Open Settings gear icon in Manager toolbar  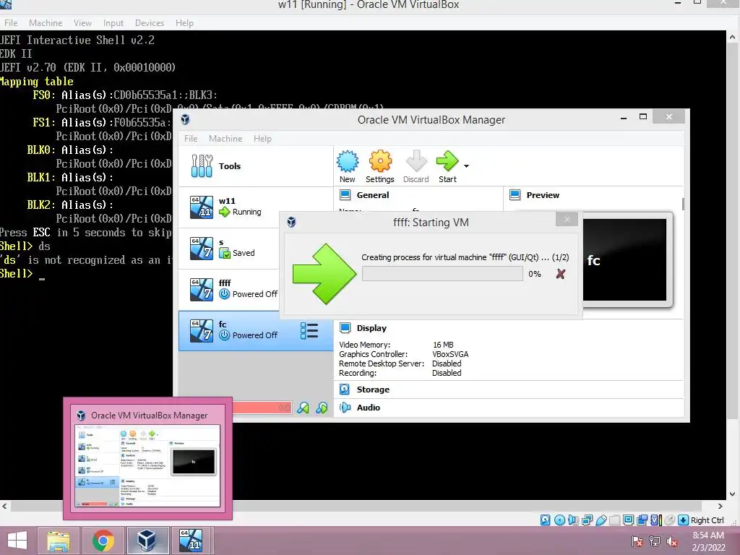380,167
